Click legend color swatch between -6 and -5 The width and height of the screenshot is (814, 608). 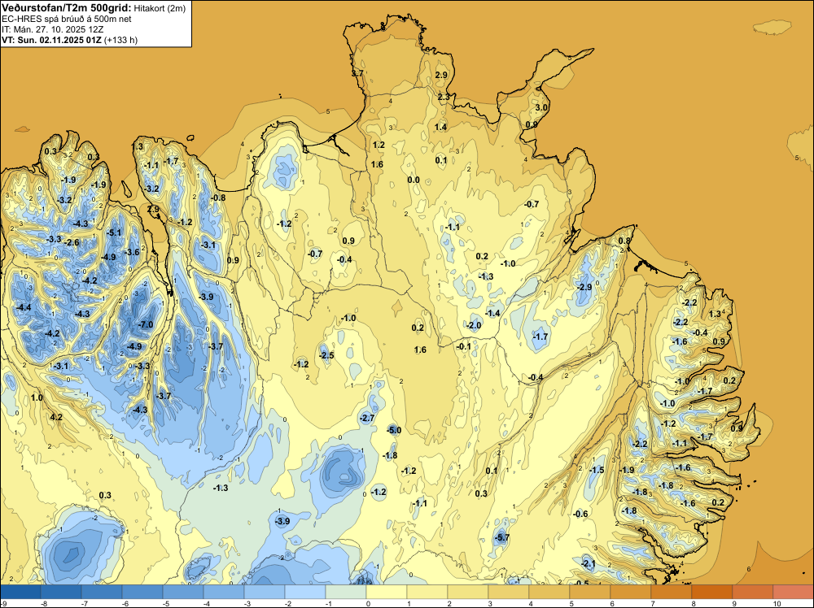tap(142, 592)
